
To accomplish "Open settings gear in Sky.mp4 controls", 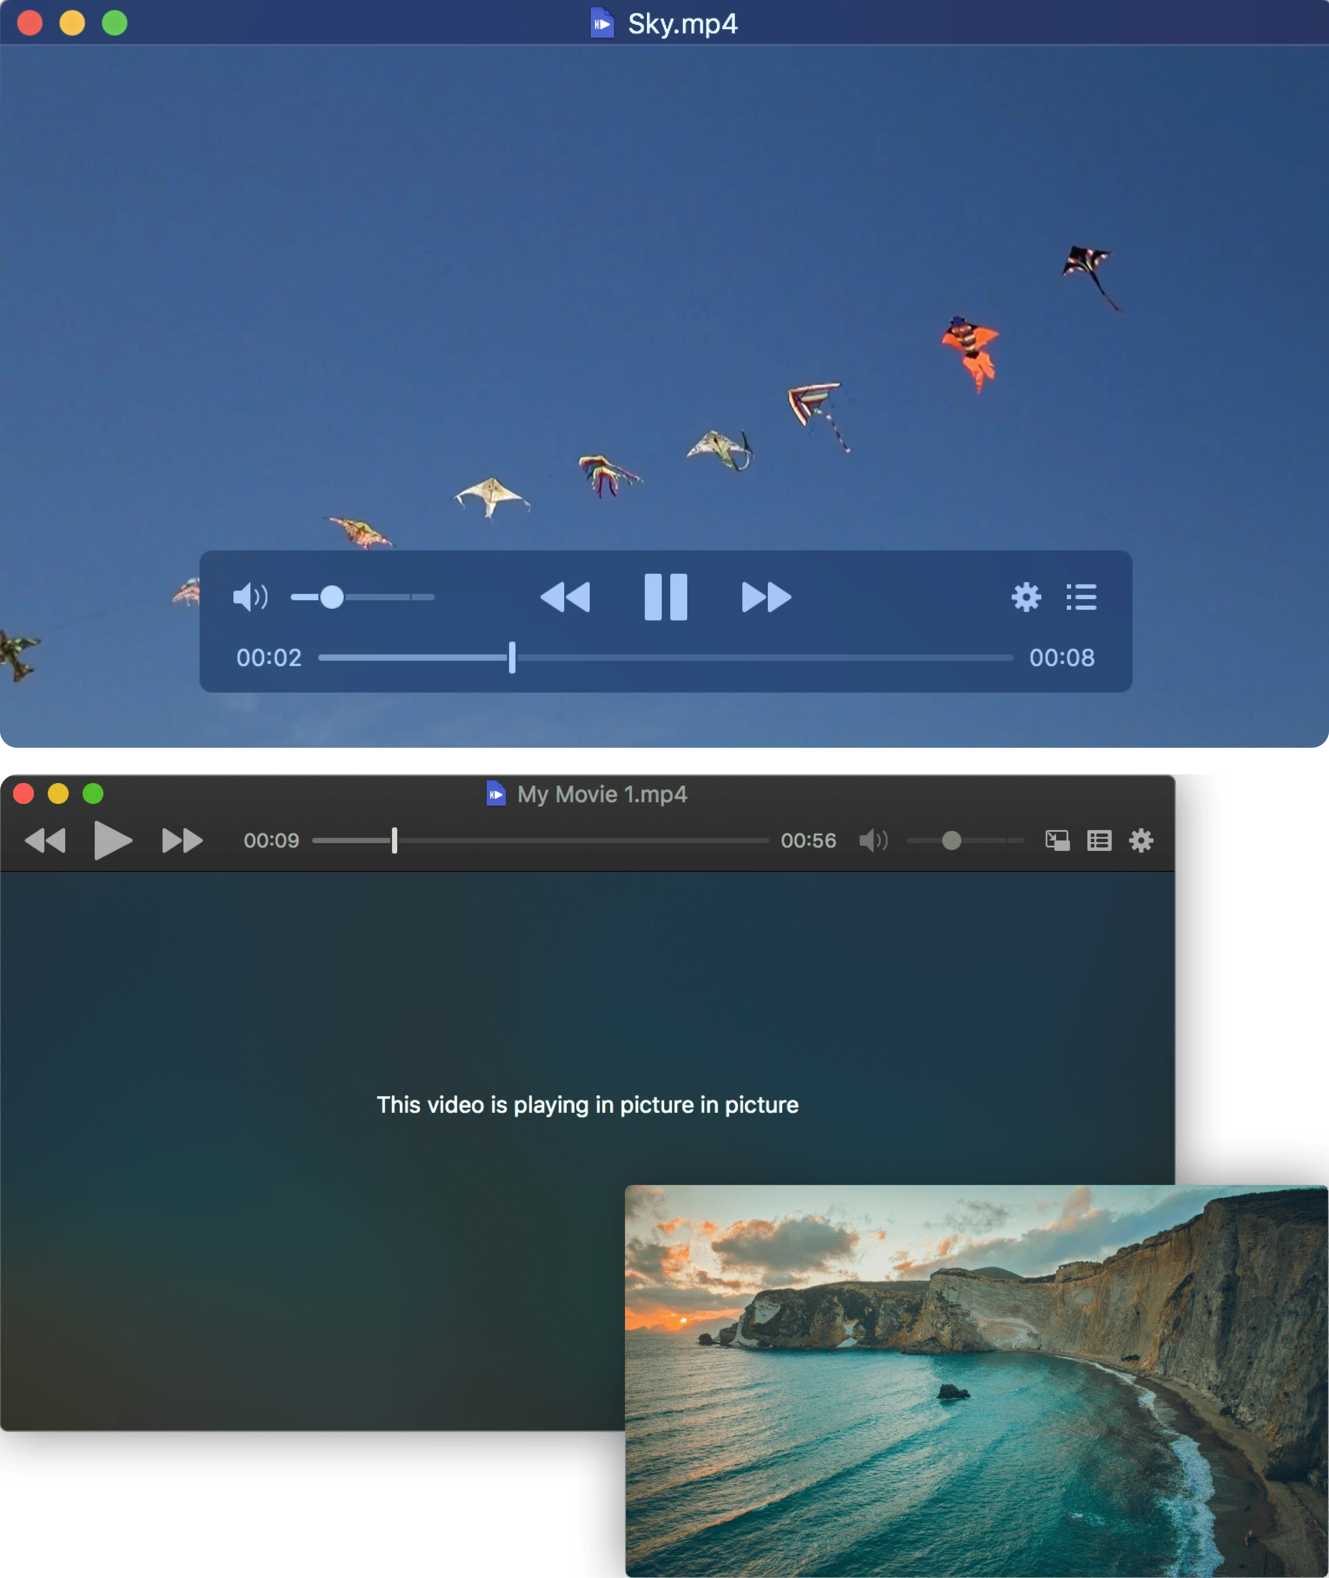I will (x=1026, y=597).
